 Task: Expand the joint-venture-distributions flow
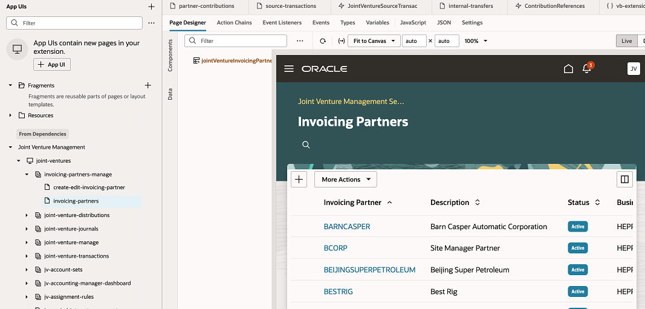coord(27,215)
